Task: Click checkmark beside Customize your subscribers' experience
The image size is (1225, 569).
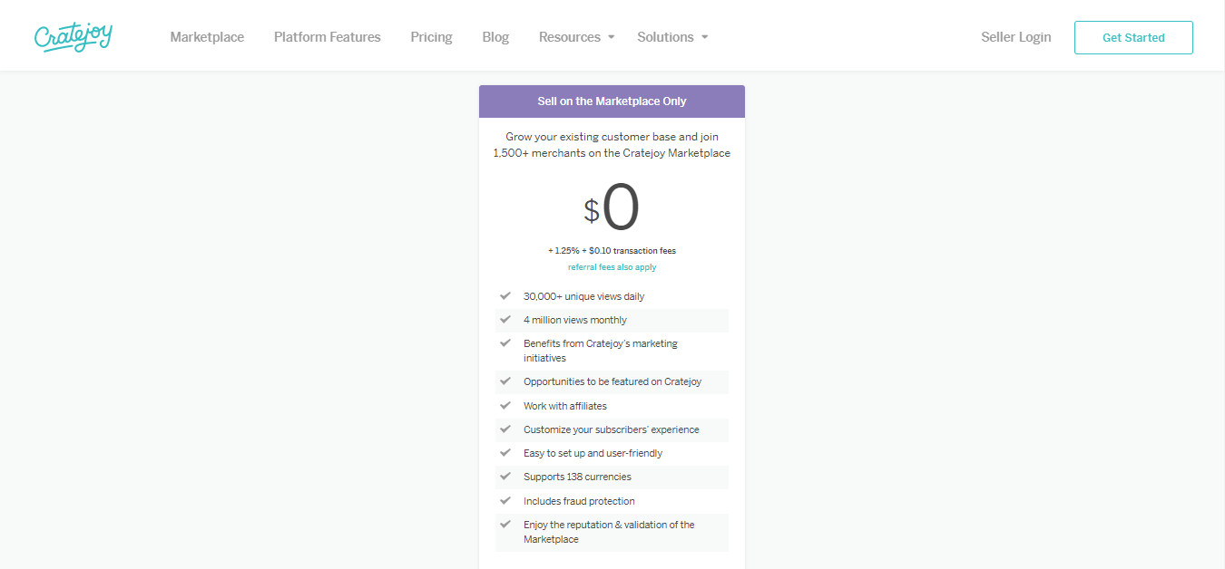Action: coord(505,429)
